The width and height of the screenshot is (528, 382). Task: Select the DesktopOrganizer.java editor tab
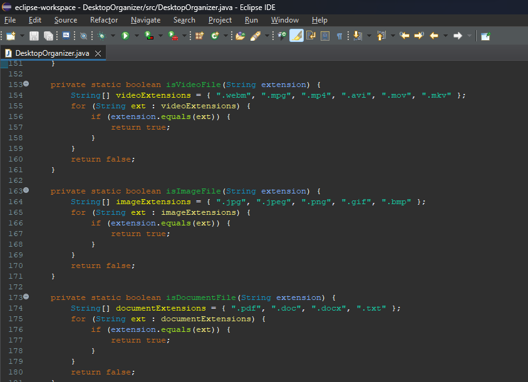[x=52, y=53]
